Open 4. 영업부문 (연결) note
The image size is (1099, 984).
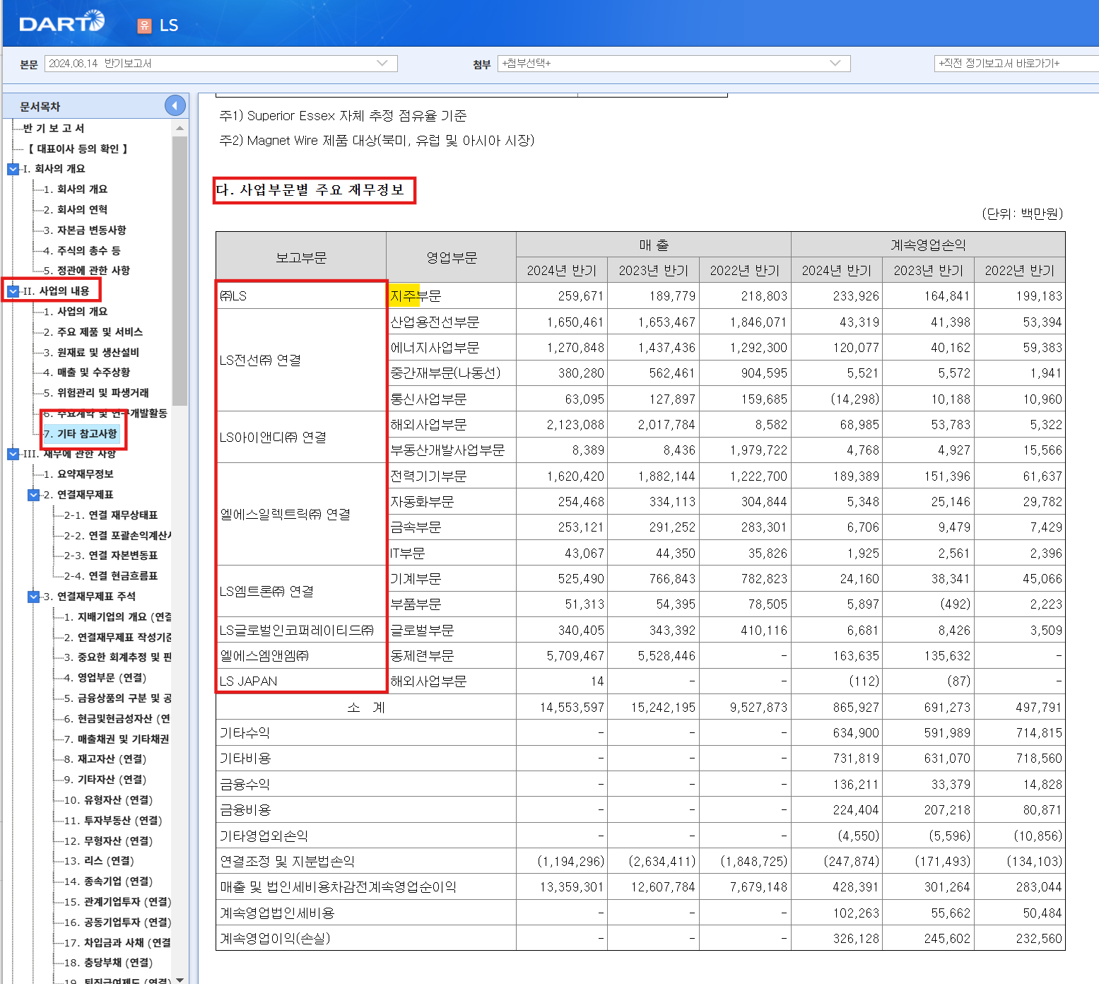pyautogui.click(x=105, y=678)
